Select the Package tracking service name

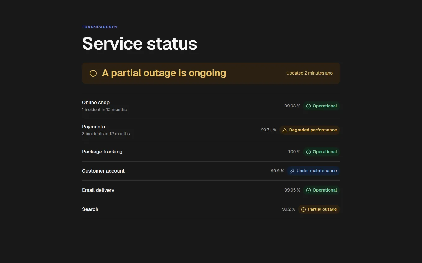(102, 152)
